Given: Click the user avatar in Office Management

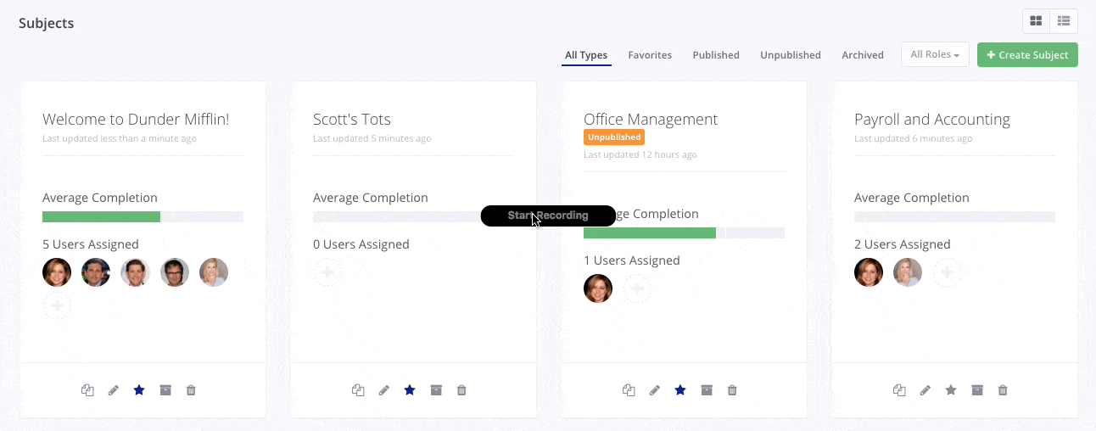Looking at the screenshot, I should click(598, 288).
